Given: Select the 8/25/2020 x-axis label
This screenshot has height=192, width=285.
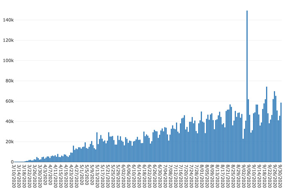Looking at the screenshot, I should (233, 176).
